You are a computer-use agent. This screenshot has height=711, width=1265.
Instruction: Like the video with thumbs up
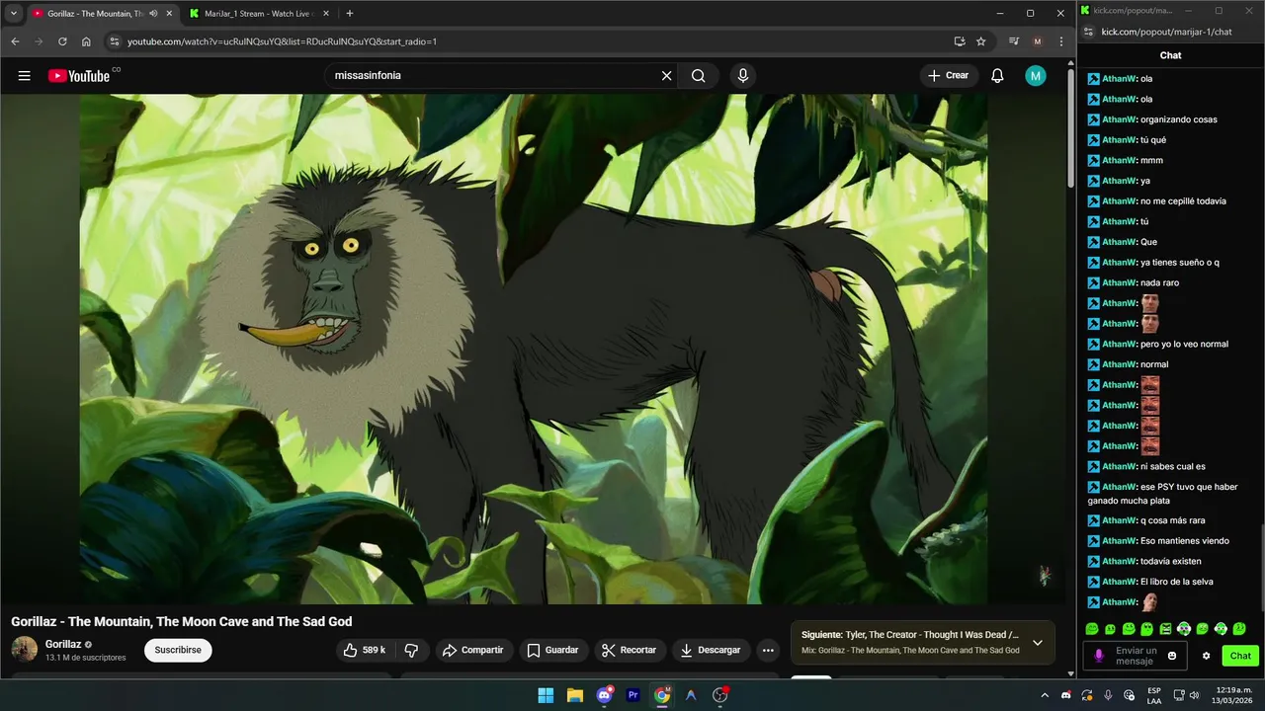[x=364, y=650]
